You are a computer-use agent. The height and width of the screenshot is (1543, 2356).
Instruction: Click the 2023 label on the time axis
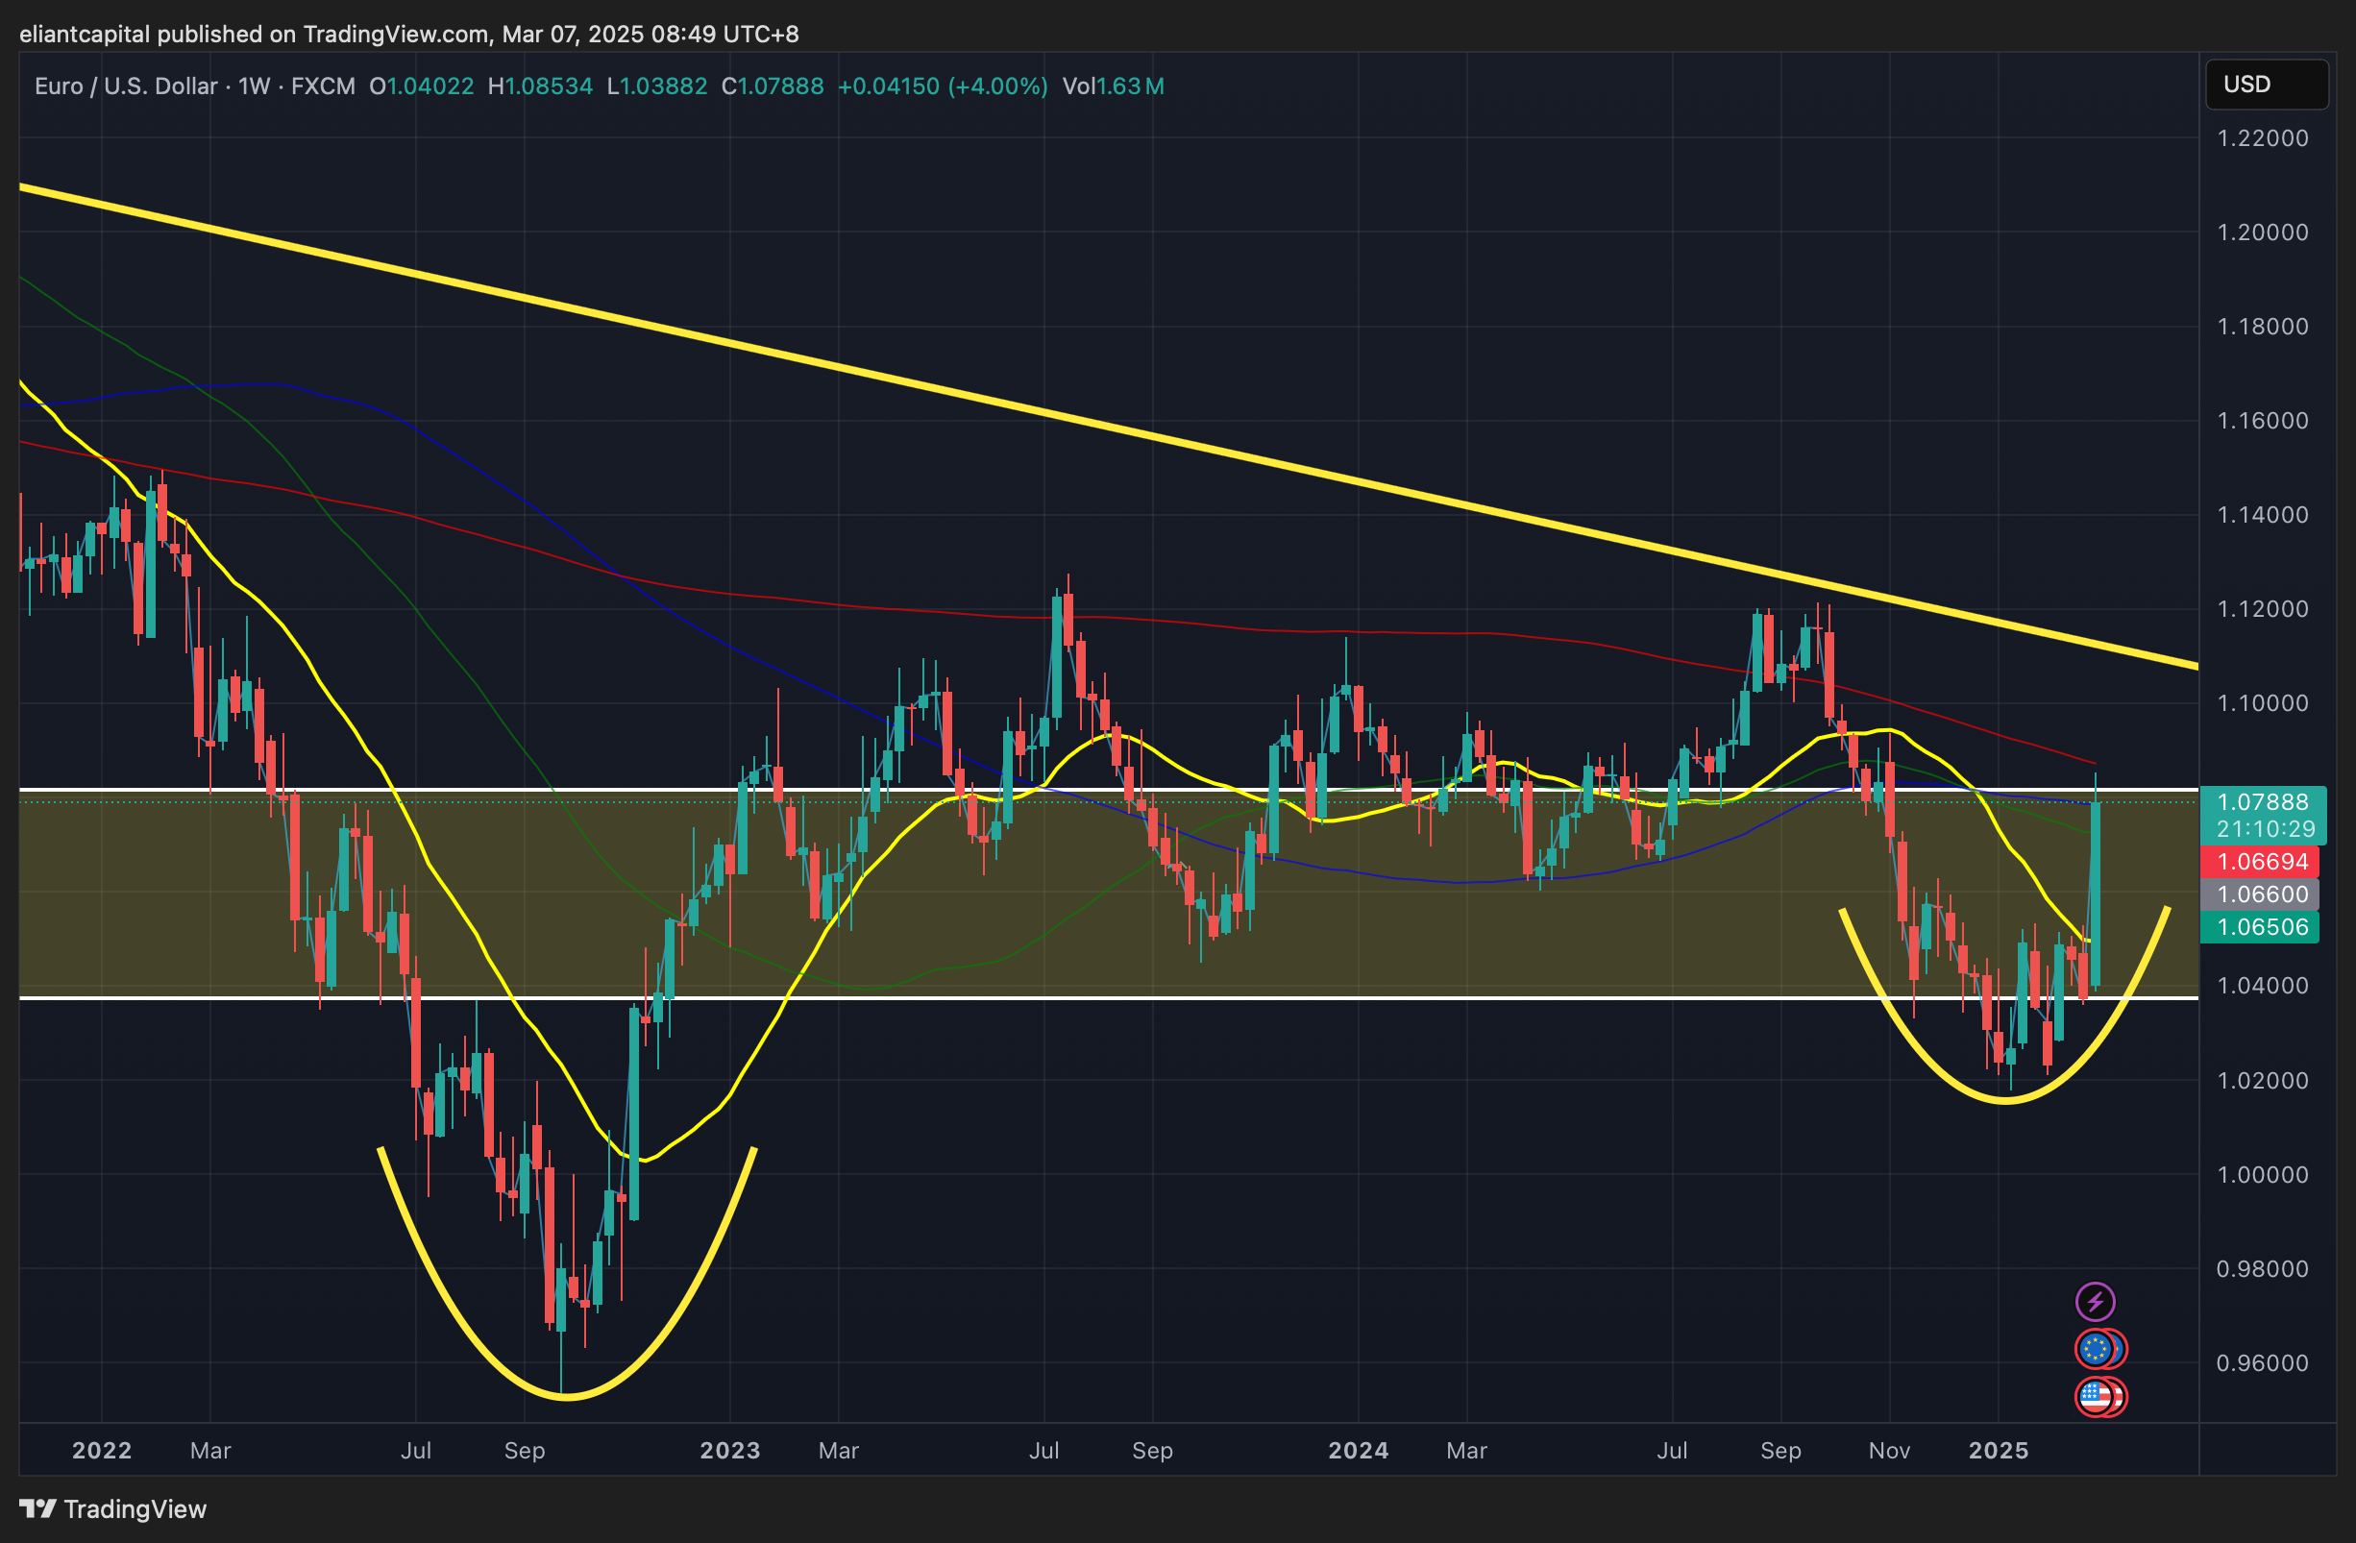pyautogui.click(x=729, y=1451)
